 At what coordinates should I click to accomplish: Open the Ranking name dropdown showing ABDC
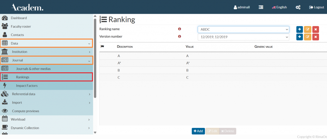tap(243, 29)
